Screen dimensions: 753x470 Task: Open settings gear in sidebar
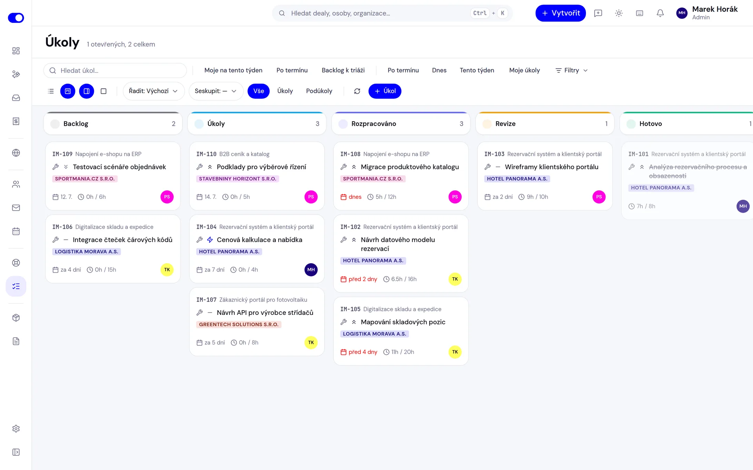point(16,428)
